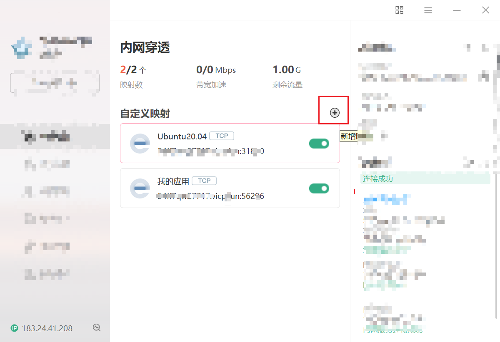Screen dimensions: 500x342
Task: Click the blue icon of 我的应用 mapping
Action: click(140, 188)
